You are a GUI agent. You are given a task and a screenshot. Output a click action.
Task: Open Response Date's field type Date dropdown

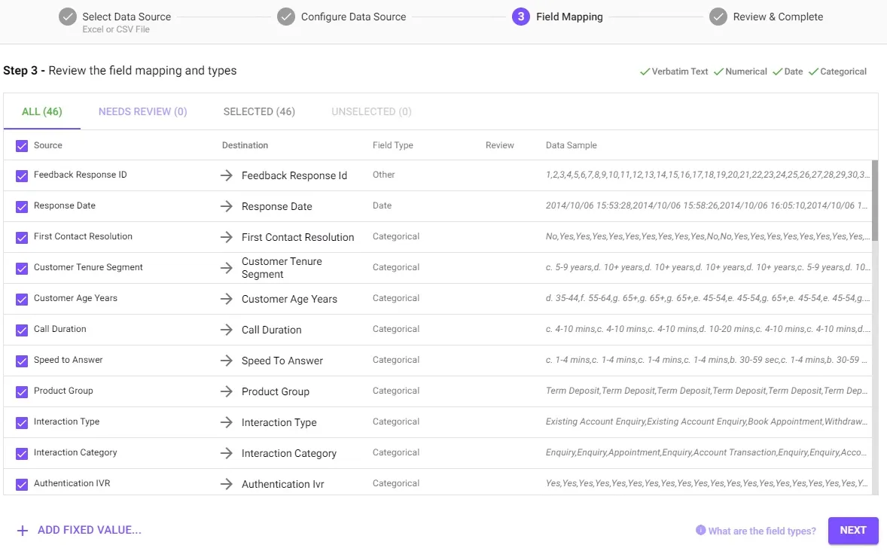coord(382,205)
